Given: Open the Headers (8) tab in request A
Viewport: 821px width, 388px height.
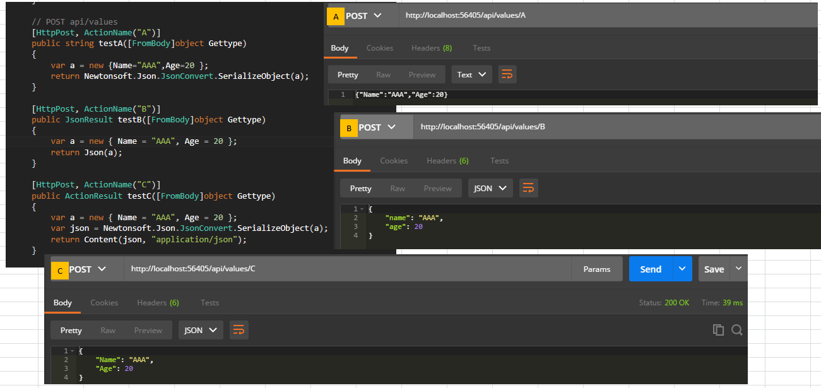Looking at the screenshot, I should (432, 48).
